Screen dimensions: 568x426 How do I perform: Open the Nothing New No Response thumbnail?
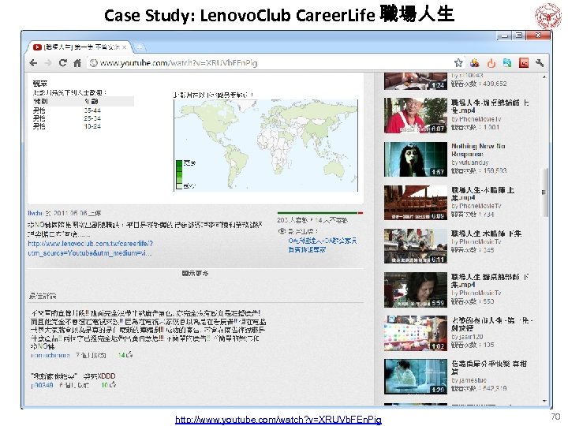(416, 159)
